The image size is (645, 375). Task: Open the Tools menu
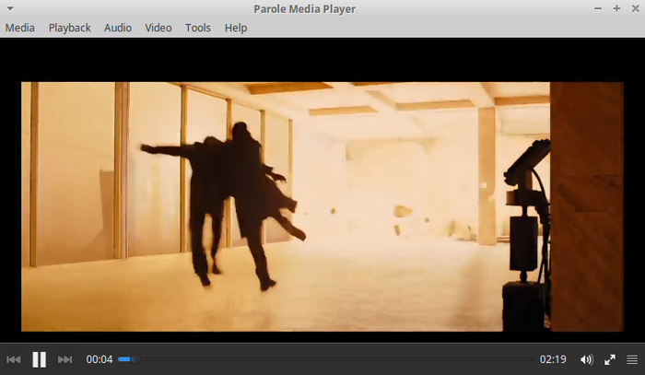point(198,28)
